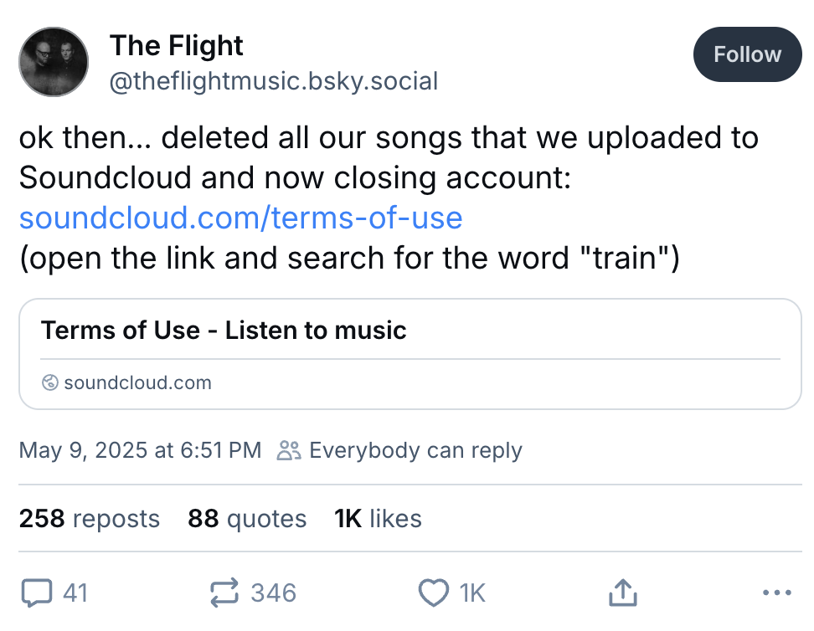Like the post with heart icon
814x631 pixels.
(x=433, y=593)
